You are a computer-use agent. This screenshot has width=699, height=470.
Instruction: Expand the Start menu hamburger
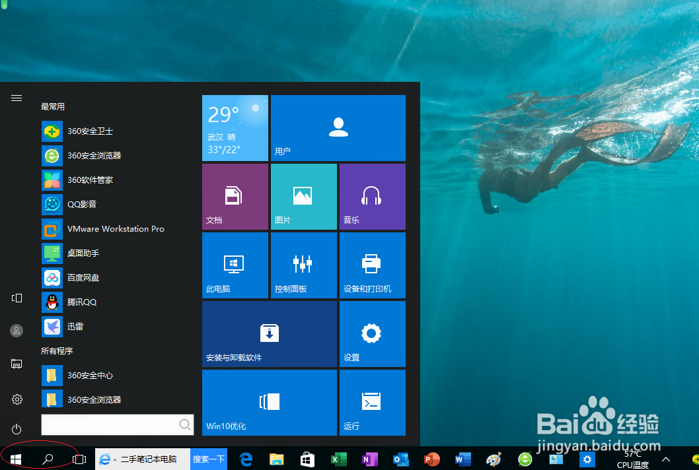pyautogui.click(x=16, y=97)
